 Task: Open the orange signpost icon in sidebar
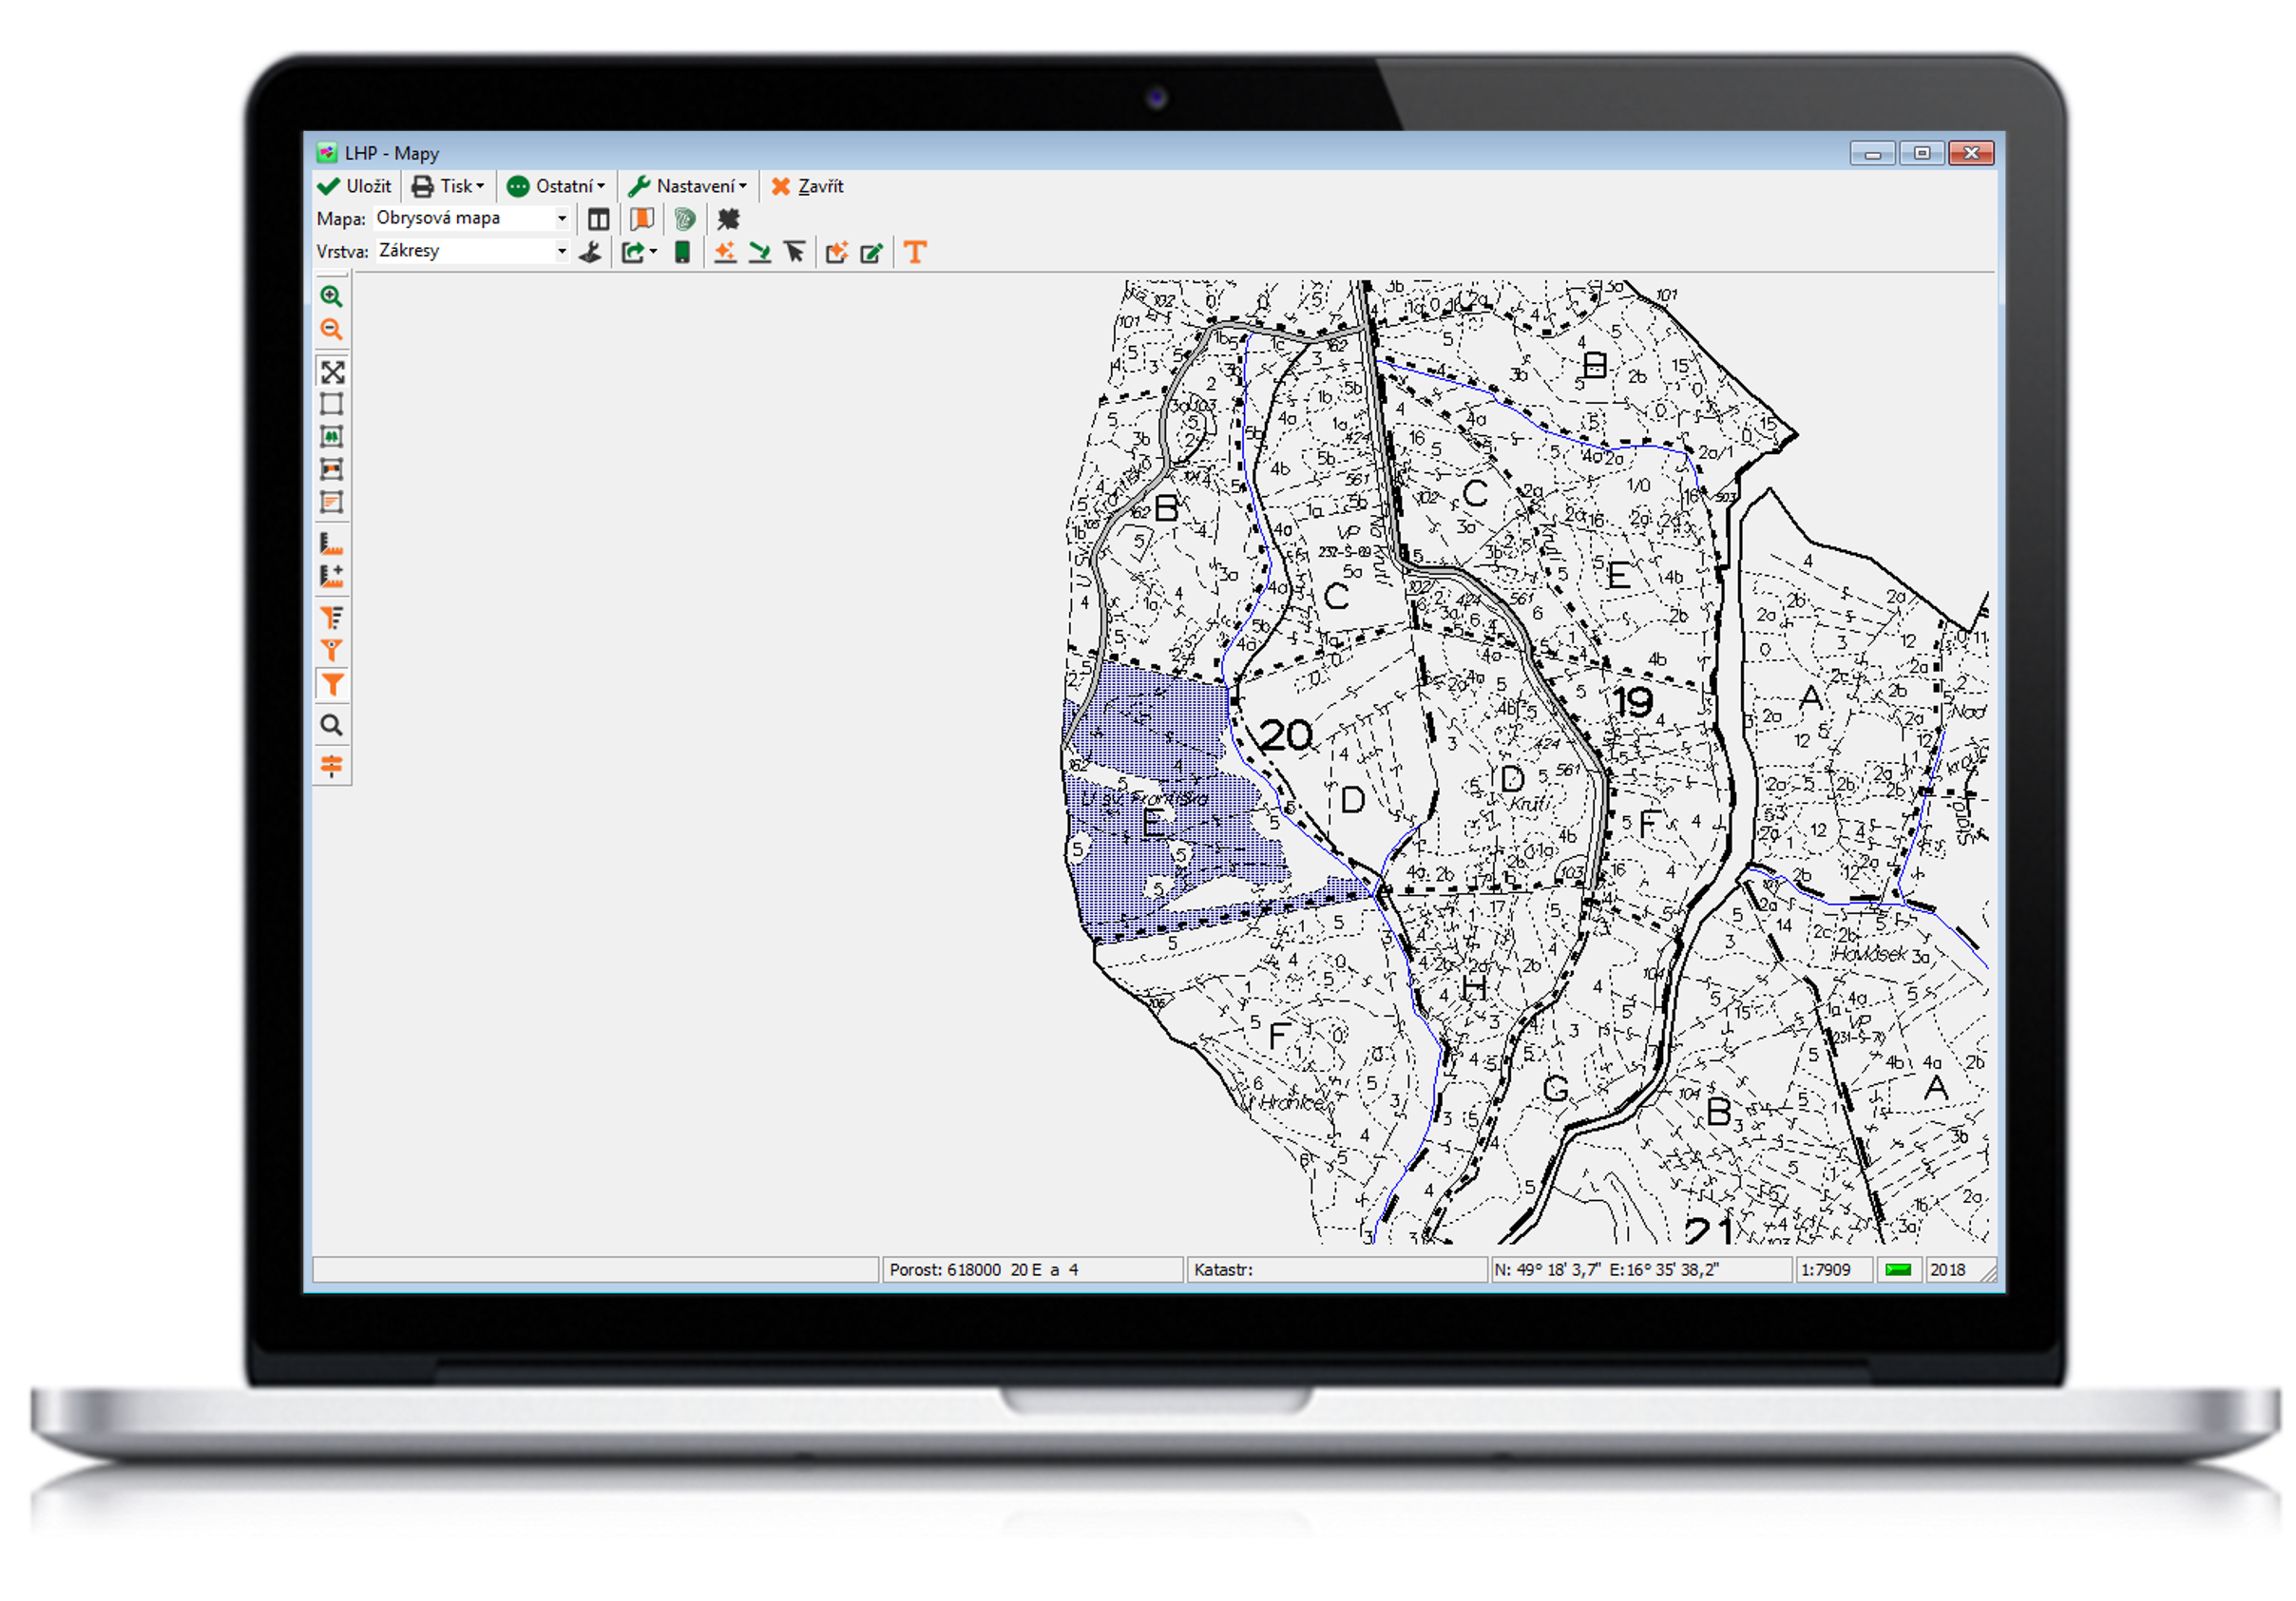[x=332, y=766]
